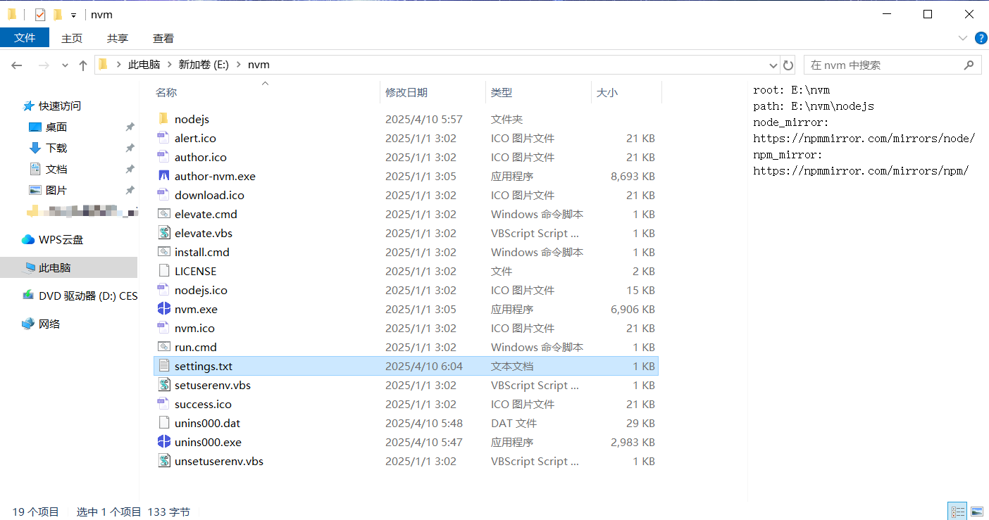Navigate to 新加卷 (E:) breadcrumb
This screenshot has height=520, width=989.
(203, 65)
